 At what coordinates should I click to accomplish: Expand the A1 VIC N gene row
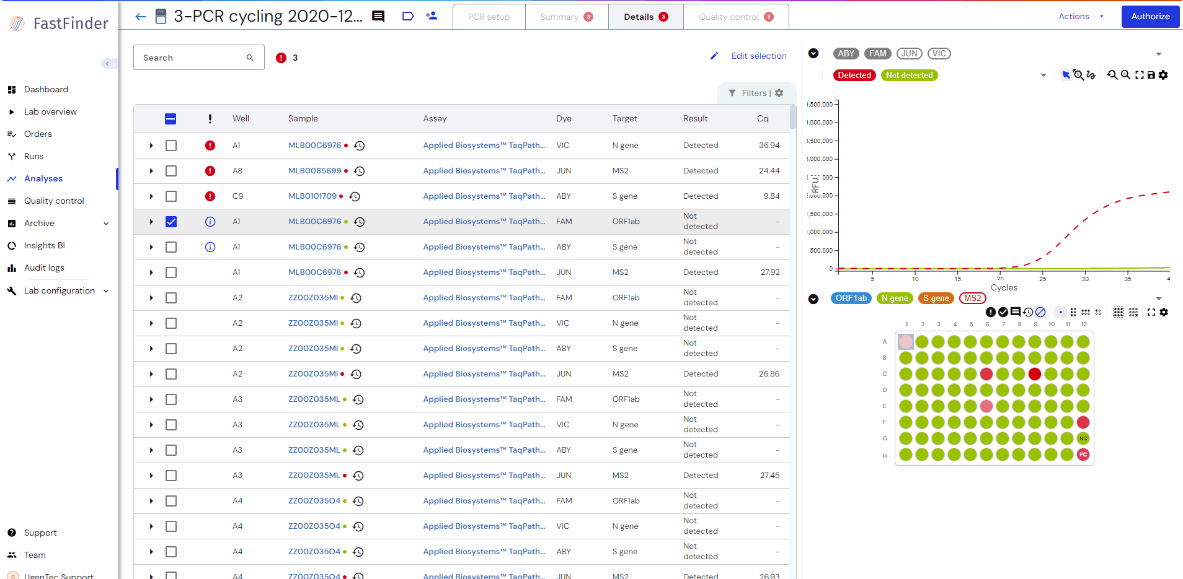click(x=151, y=146)
